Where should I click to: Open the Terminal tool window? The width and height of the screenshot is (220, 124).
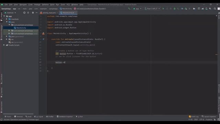click(18, 116)
